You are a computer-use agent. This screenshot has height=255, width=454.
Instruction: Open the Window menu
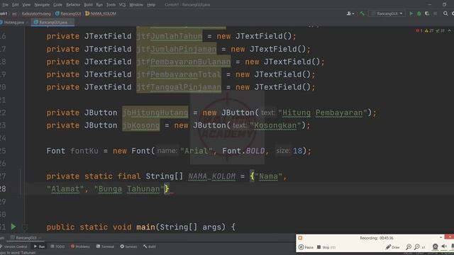(136, 5)
